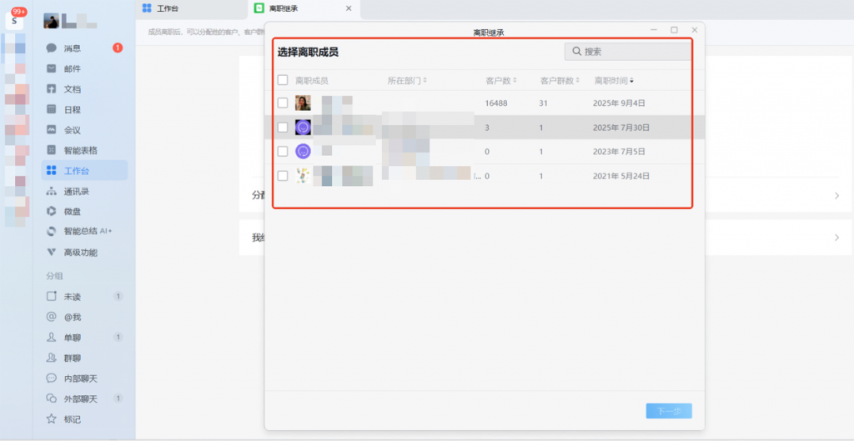Select 工作台 in the sidebar
This screenshot has height=441, width=854.
pos(84,170)
